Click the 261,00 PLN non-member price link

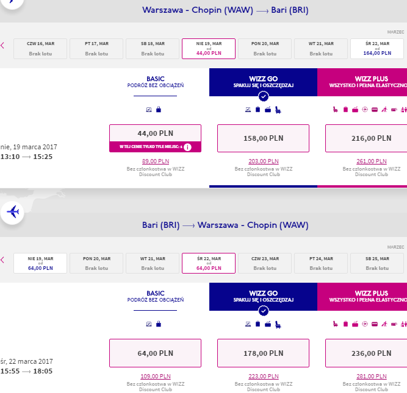point(372,161)
